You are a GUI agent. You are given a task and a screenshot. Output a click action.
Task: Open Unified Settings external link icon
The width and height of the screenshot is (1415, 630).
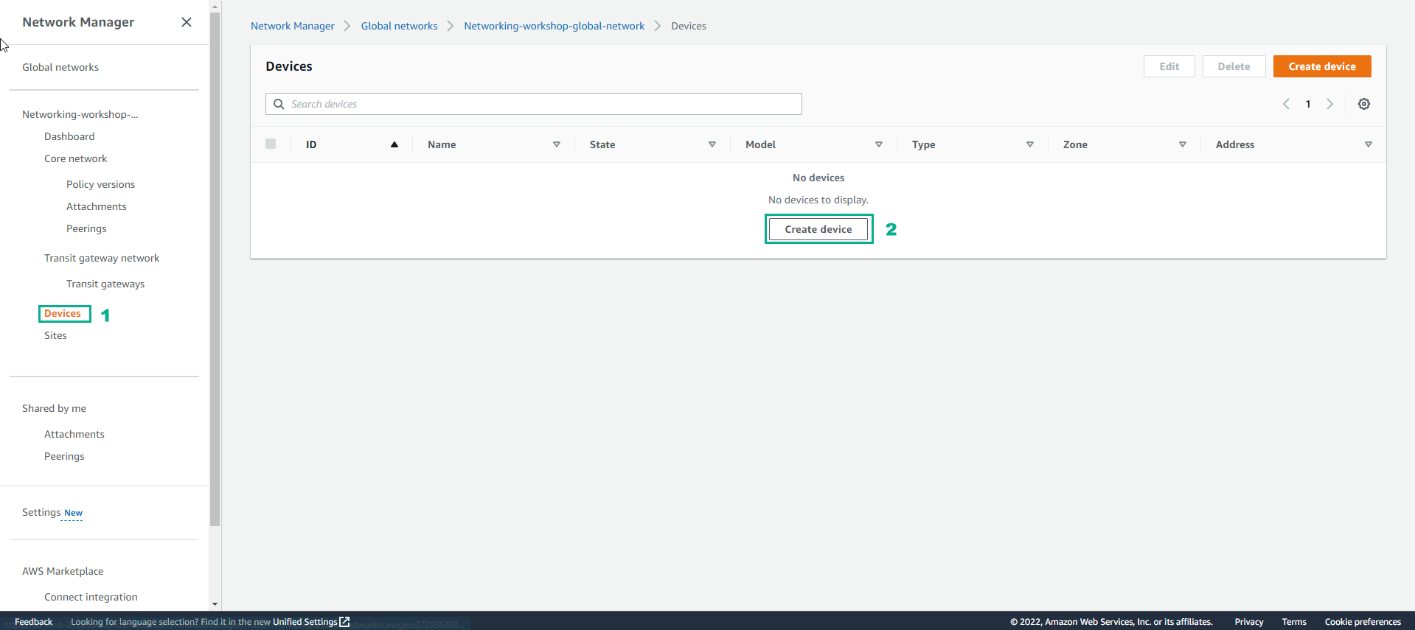(344, 621)
